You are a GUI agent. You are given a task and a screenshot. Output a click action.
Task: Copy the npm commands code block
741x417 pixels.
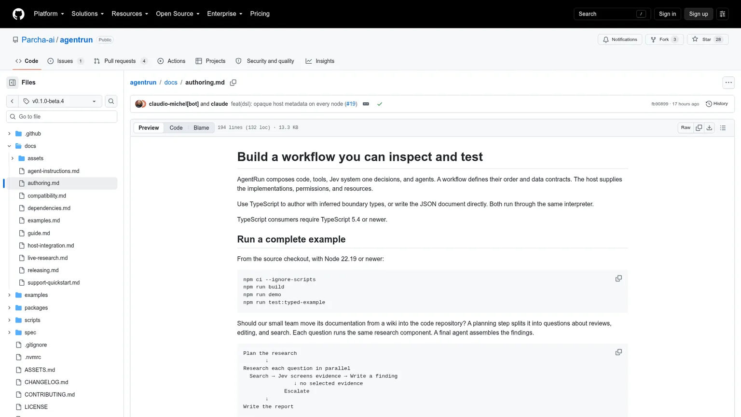(618, 278)
